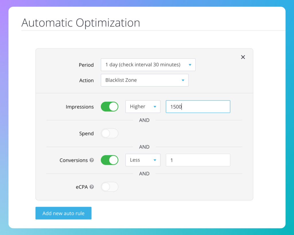This screenshot has width=294, height=235.
Task: Open the Conversions 'Less' comparison dropdown
Action: pyautogui.click(x=143, y=160)
